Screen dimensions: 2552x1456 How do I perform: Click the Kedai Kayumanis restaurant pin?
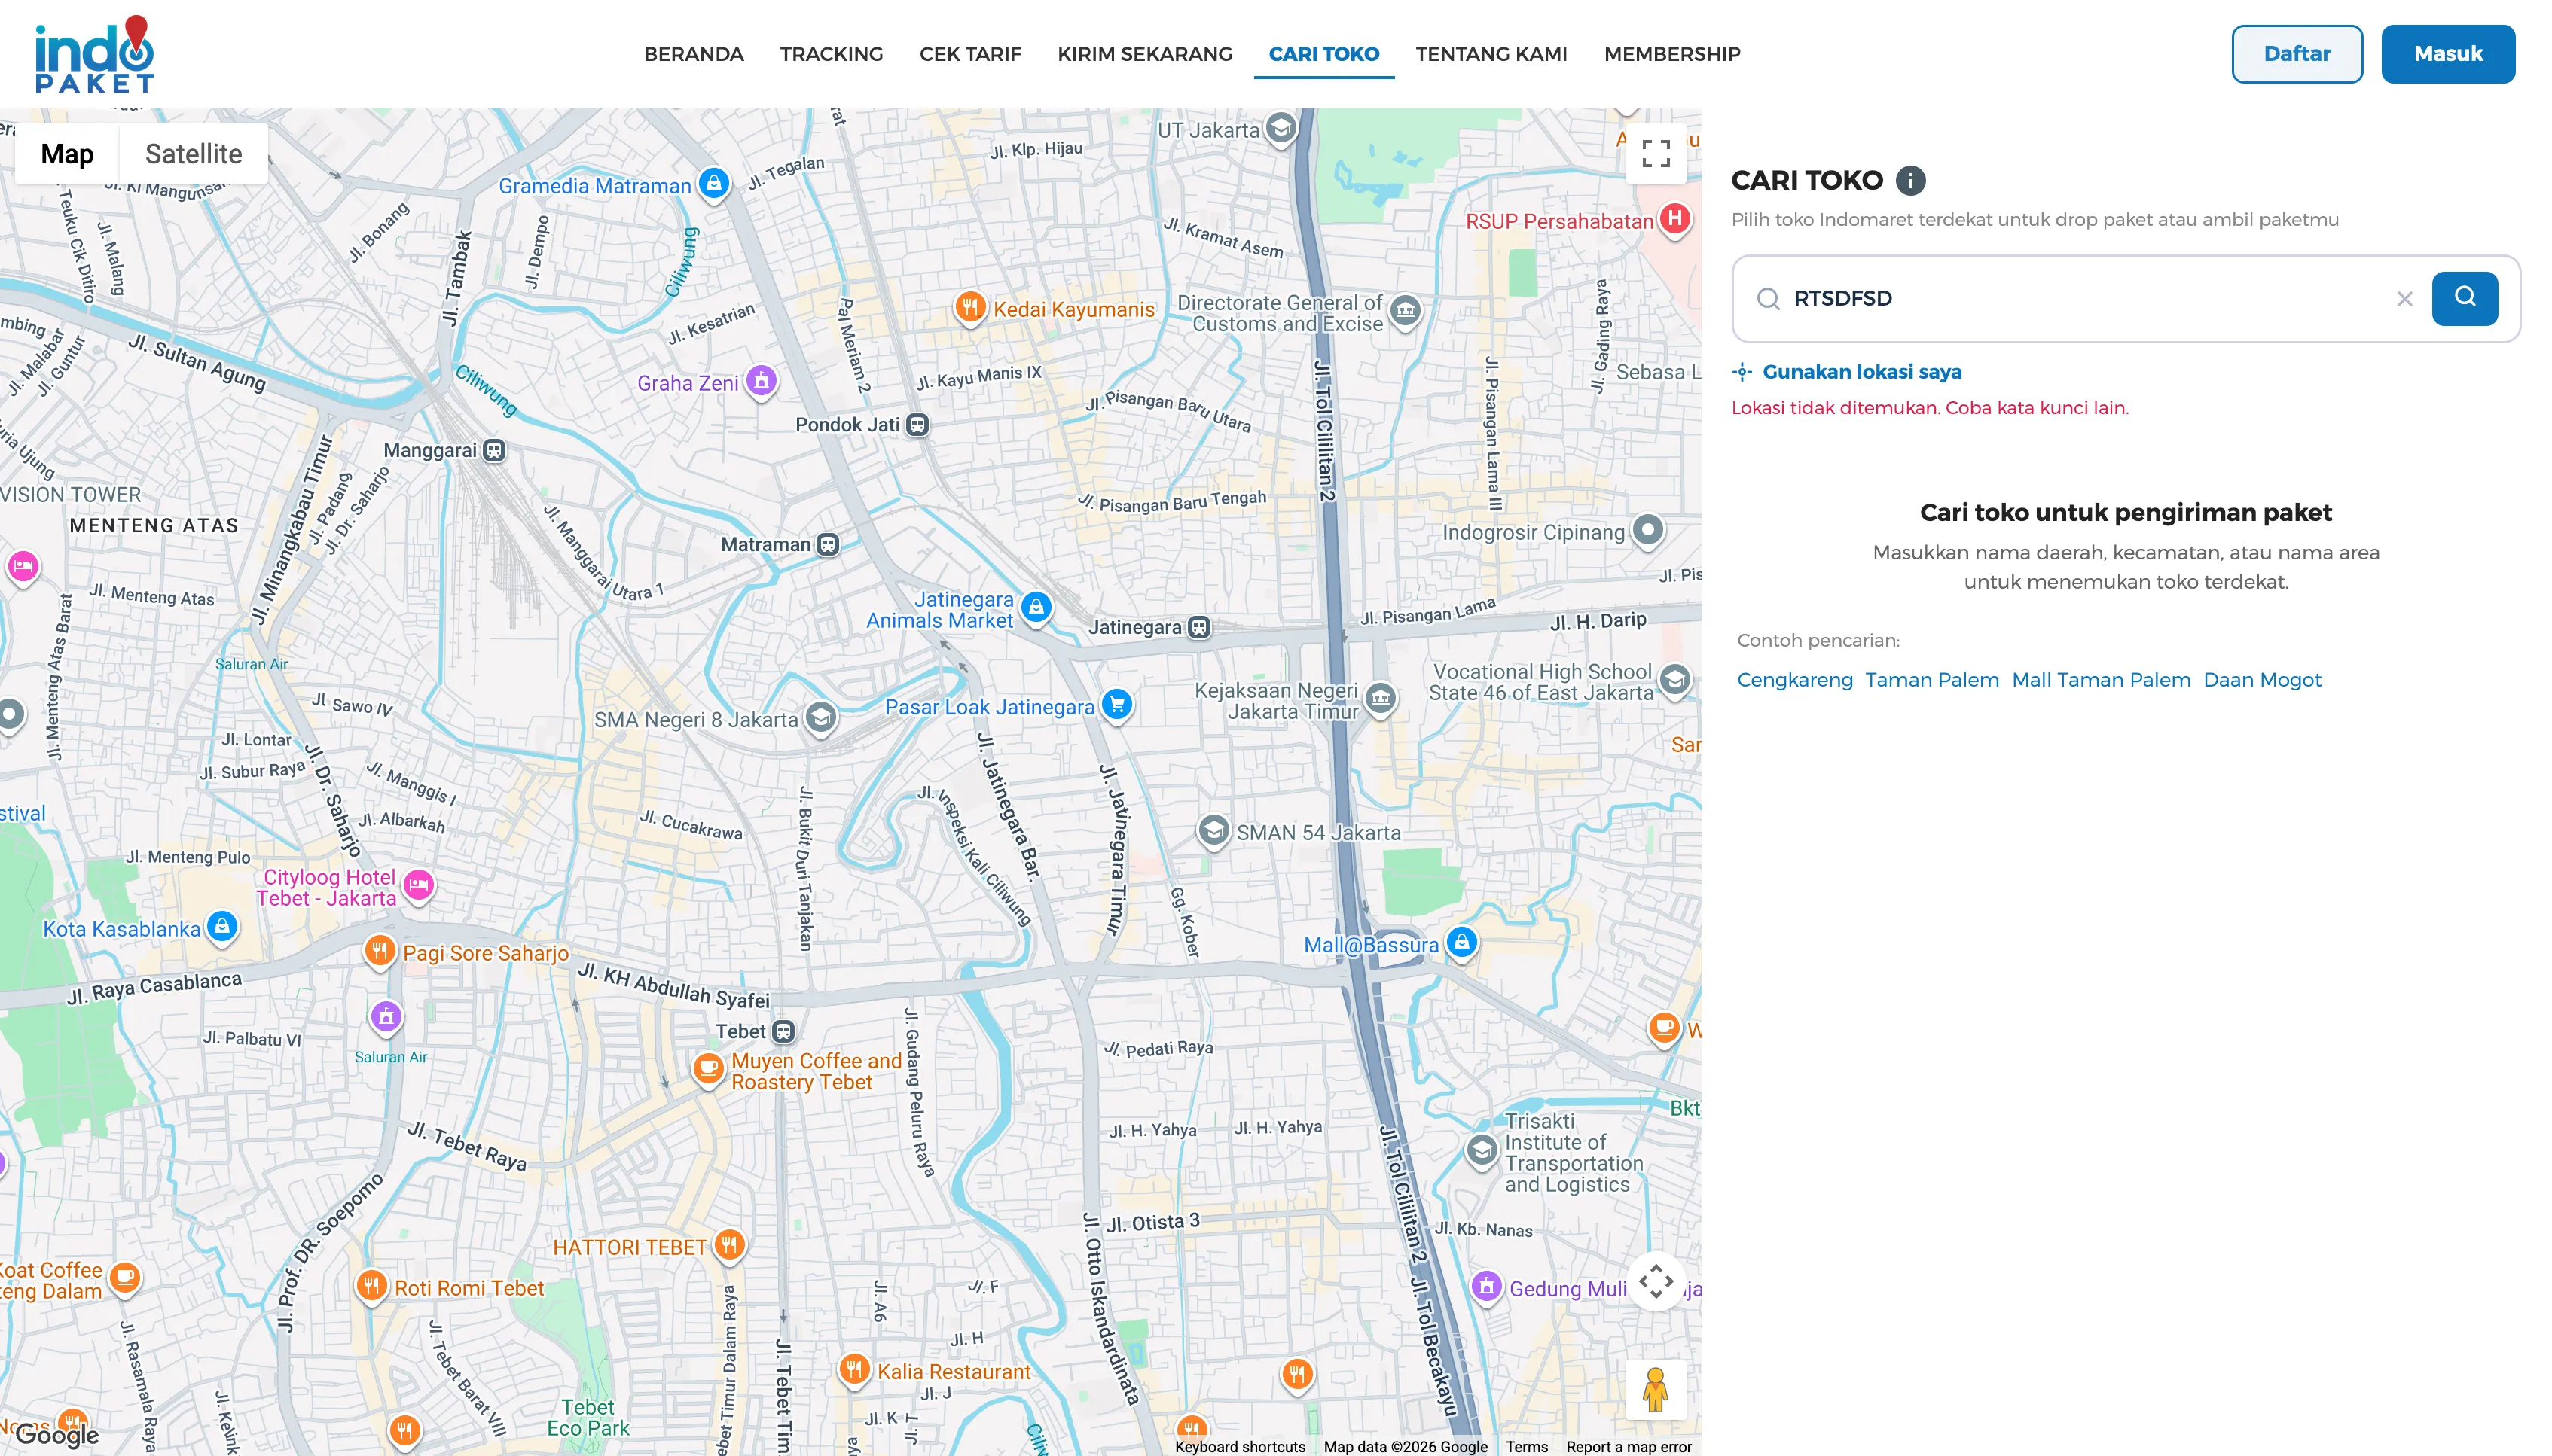coord(969,307)
